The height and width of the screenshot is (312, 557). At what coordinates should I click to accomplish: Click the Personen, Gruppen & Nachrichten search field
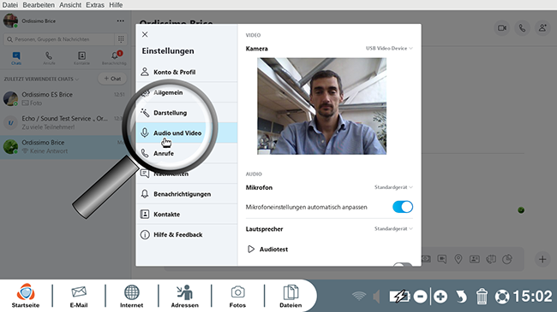[x=59, y=39]
